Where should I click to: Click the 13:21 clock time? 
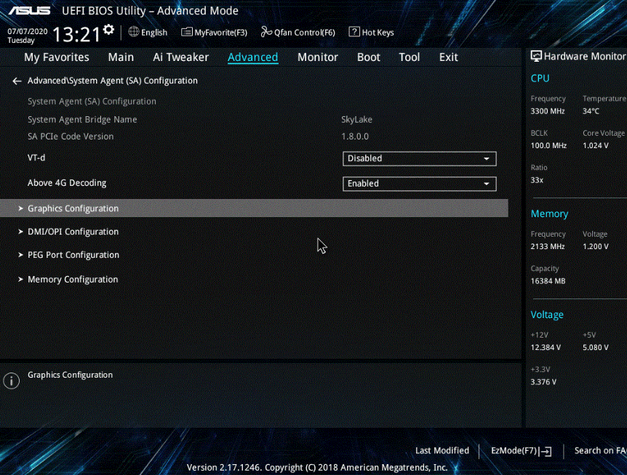pyautogui.click(x=76, y=34)
